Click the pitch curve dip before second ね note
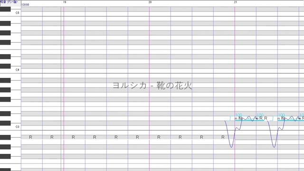This screenshot has height=171, width=304. click(x=274, y=147)
